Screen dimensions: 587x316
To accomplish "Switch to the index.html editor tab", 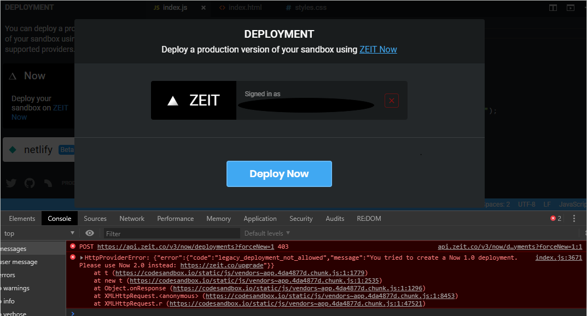I will tap(241, 8).
